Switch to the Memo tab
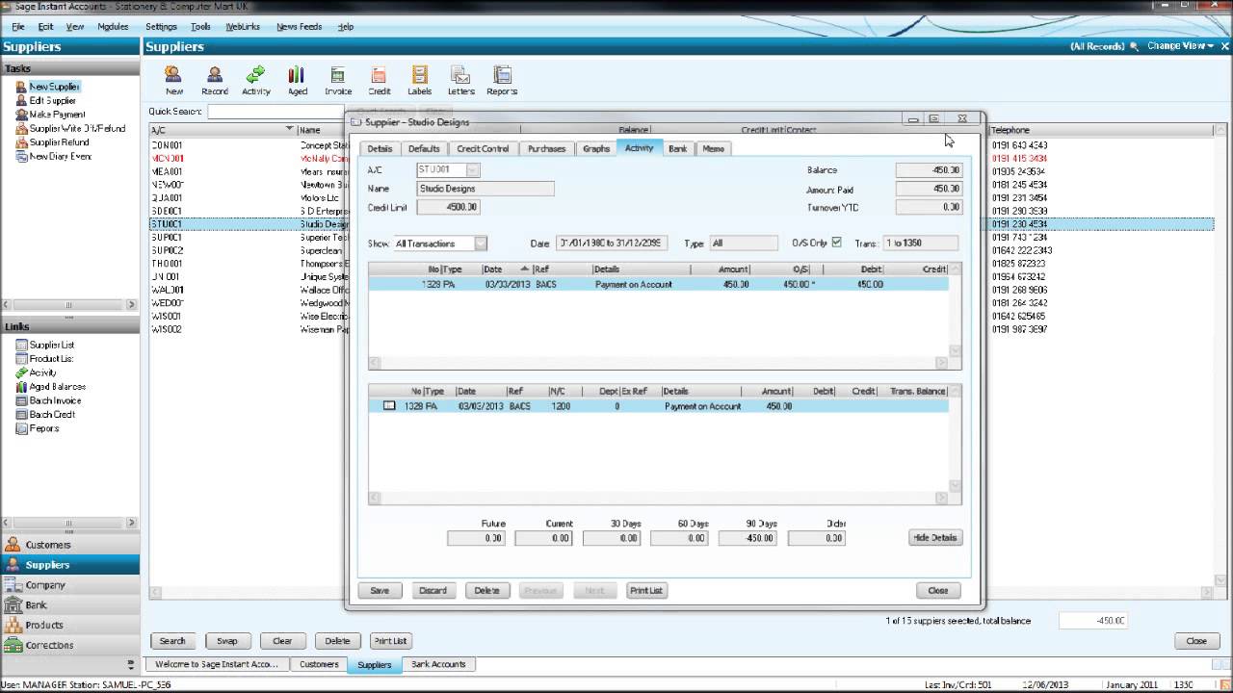The image size is (1233, 693). pyautogui.click(x=713, y=148)
